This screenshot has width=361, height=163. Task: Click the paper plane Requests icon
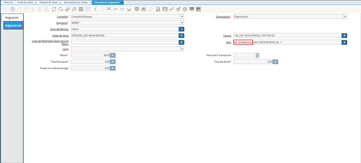(178, 9)
